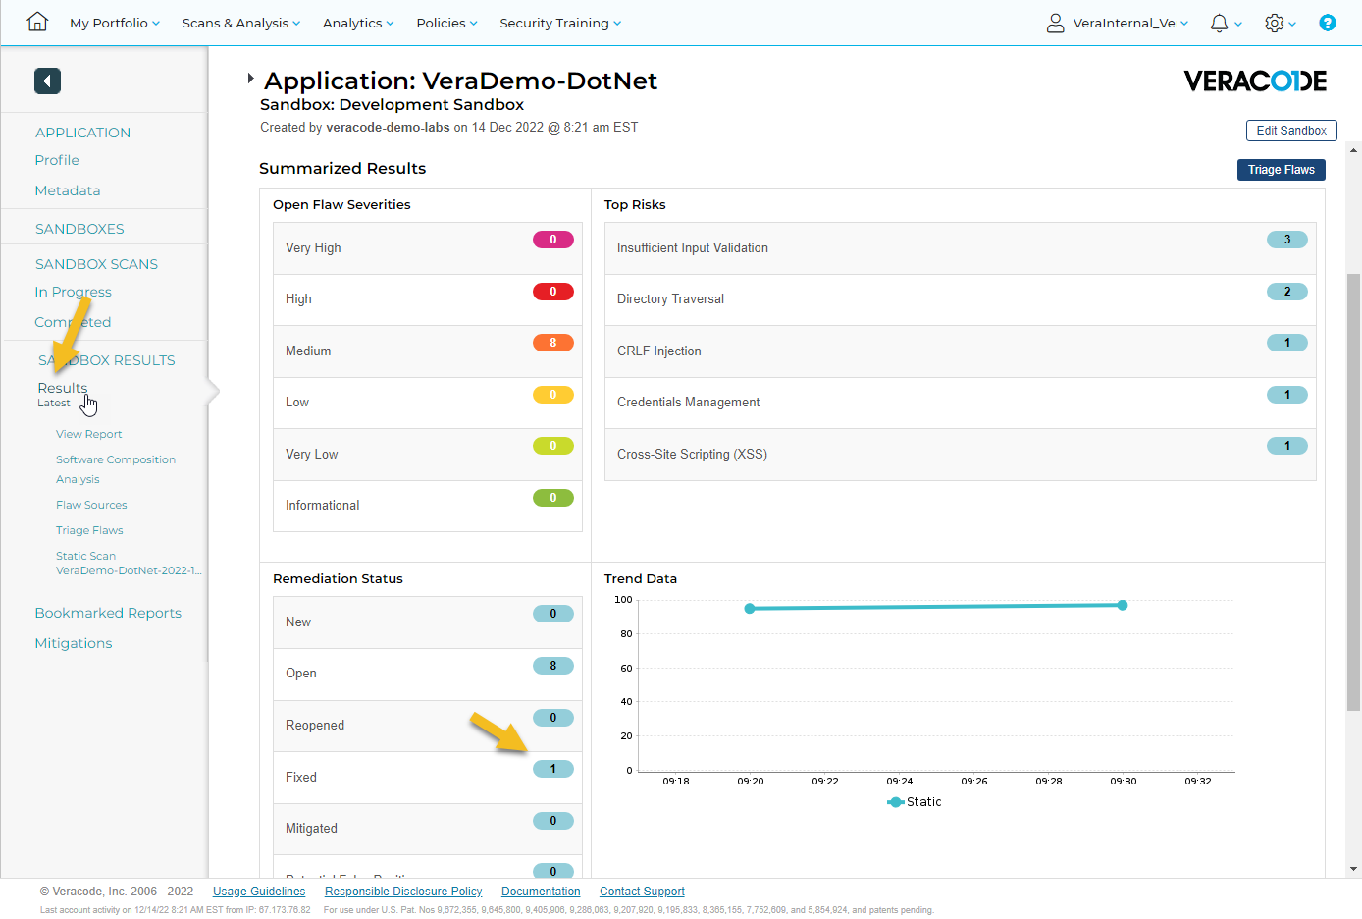Open Mitigations in the sidebar
Screen dimensions: 1362x919
[x=74, y=643]
